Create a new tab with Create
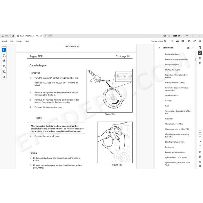Image resolution: width=203 pixels, height=203 pixels. [48, 36]
